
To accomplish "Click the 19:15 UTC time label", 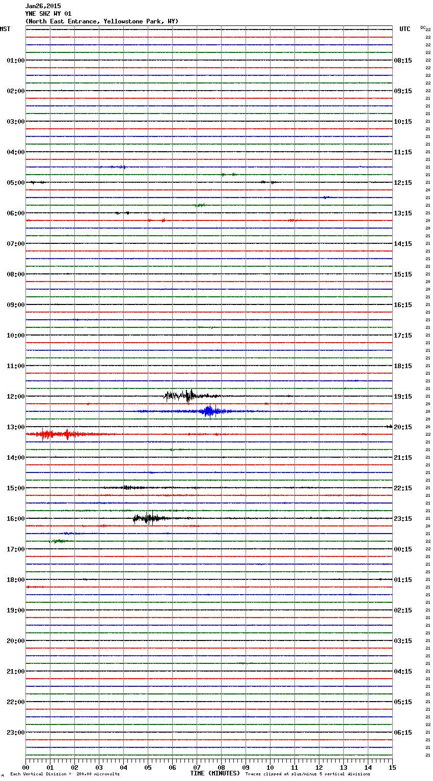I will pyautogui.click(x=403, y=397).
